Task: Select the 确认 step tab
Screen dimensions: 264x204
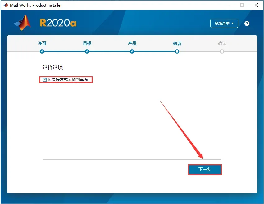Action: 222,43
